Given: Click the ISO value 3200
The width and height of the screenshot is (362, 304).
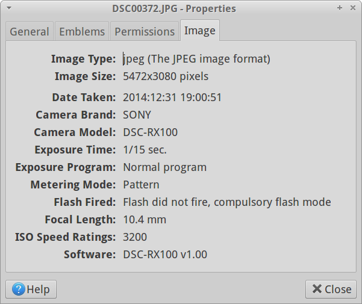Looking at the screenshot, I should coord(135,237).
